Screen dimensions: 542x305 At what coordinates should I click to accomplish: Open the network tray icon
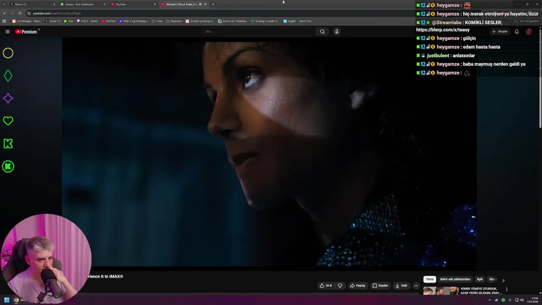tap(516, 300)
